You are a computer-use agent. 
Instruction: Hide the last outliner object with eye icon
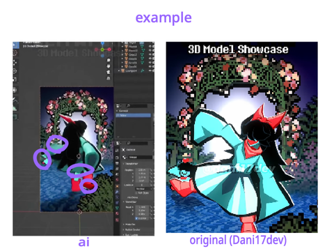click(x=150, y=70)
